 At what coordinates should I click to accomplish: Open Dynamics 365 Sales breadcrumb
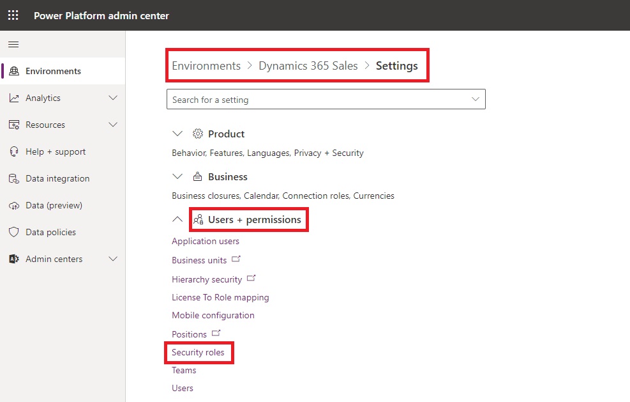(x=308, y=66)
